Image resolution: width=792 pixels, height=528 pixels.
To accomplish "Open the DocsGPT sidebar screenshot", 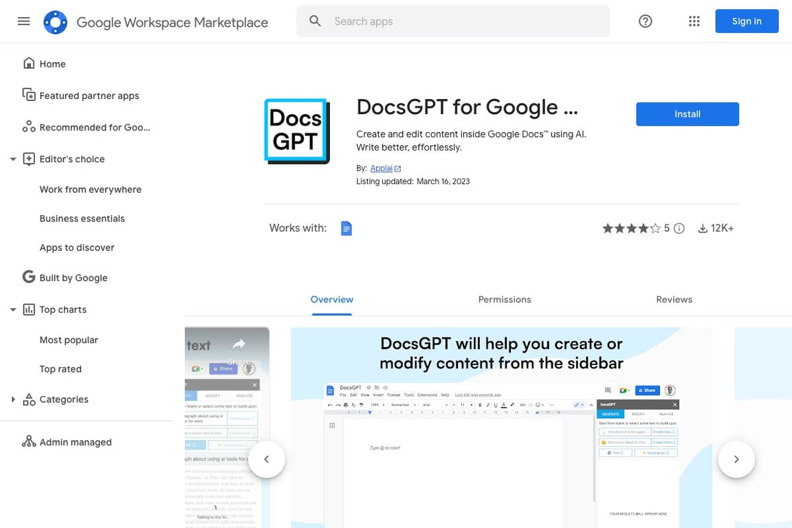I will pyautogui.click(x=501, y=428).
